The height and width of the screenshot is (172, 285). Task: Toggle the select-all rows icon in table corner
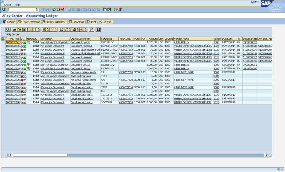[3, 39]
